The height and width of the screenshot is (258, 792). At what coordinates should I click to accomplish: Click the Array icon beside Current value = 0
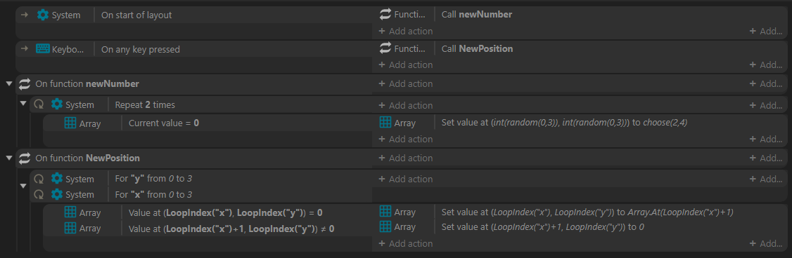point(71,123)
